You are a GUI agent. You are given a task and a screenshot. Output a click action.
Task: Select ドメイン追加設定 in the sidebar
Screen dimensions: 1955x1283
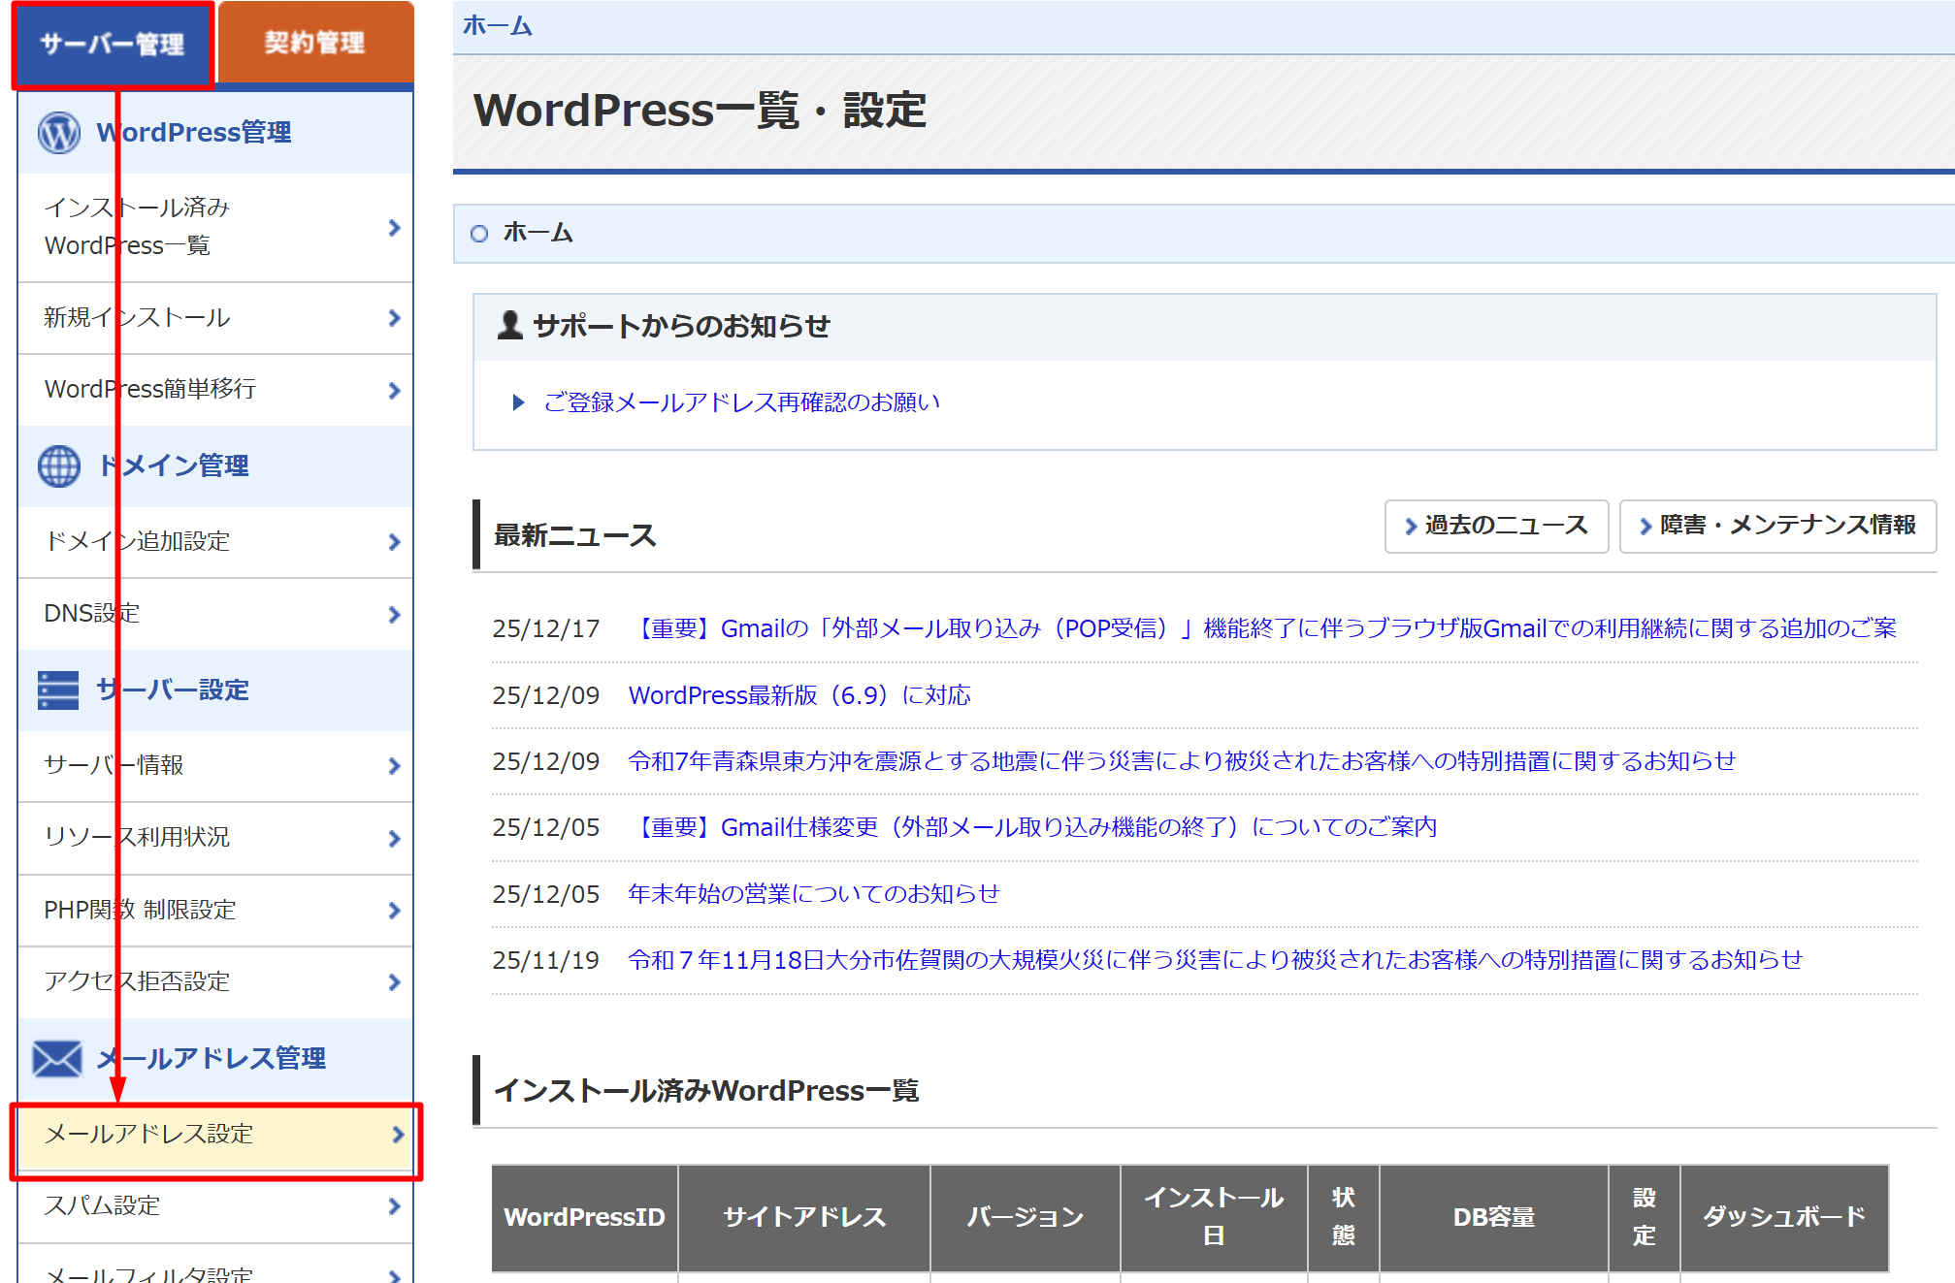pos(138,541)
